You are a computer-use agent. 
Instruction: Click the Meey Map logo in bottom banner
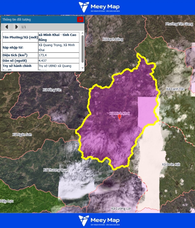click(x=99, y=220)
